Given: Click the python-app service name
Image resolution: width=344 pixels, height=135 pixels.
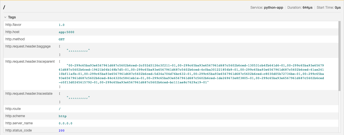Looking at the screenshot, I should coord(273,8).
